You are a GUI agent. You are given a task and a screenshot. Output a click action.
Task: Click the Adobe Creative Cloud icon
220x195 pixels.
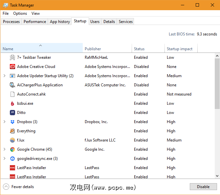[x=12, y=67]
